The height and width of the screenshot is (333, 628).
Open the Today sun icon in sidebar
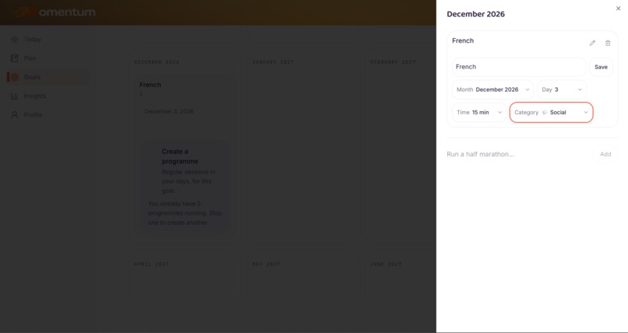15,39
